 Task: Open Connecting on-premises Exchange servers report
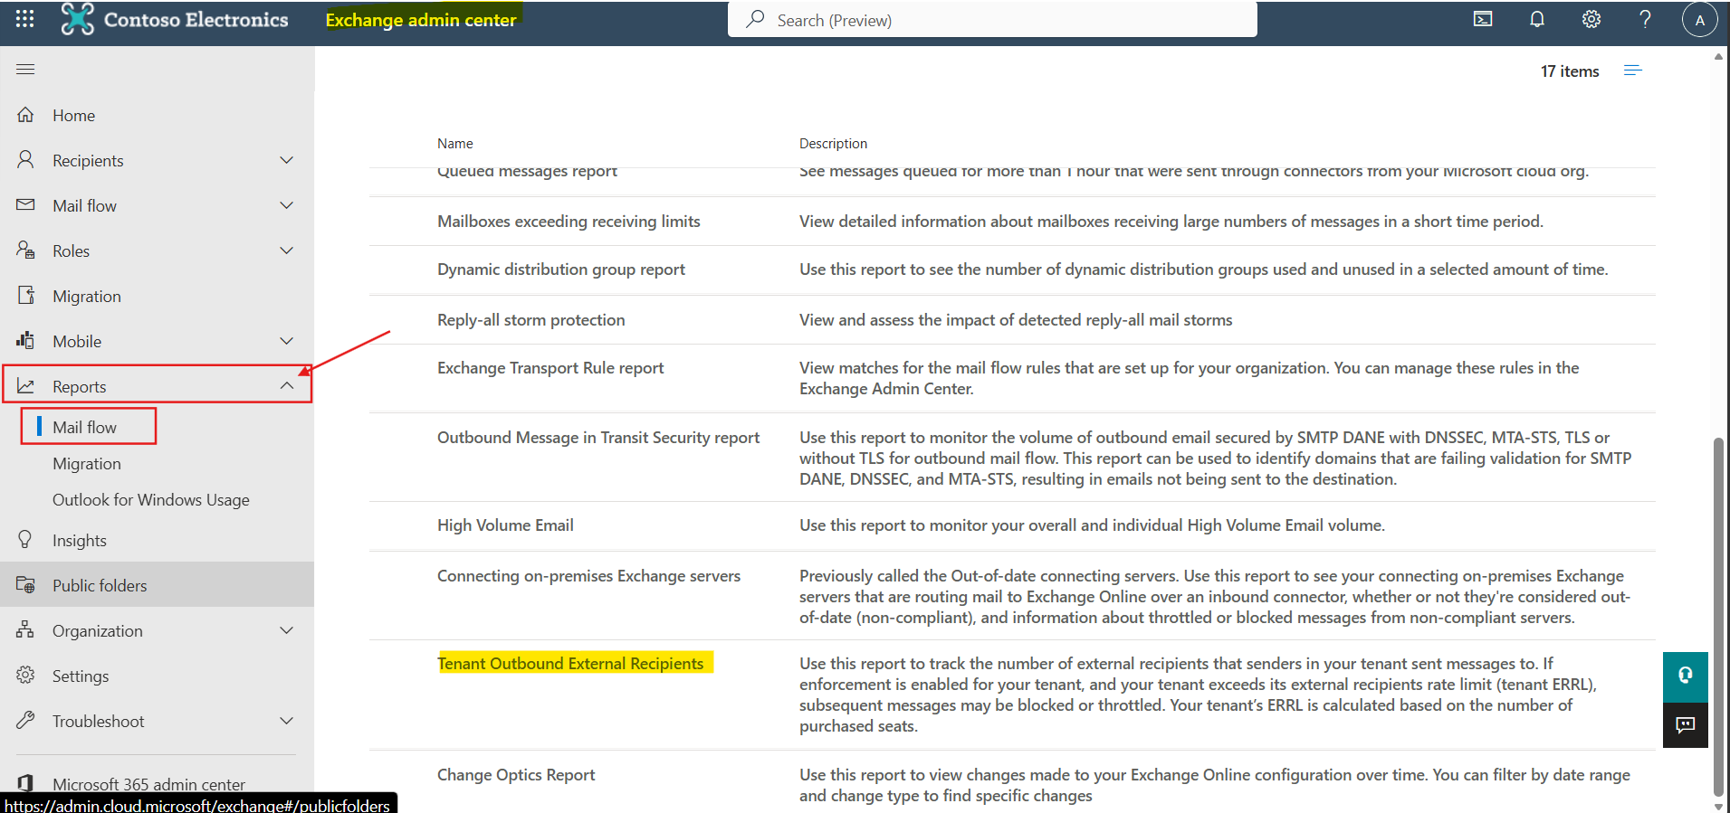tap(588, 575)
